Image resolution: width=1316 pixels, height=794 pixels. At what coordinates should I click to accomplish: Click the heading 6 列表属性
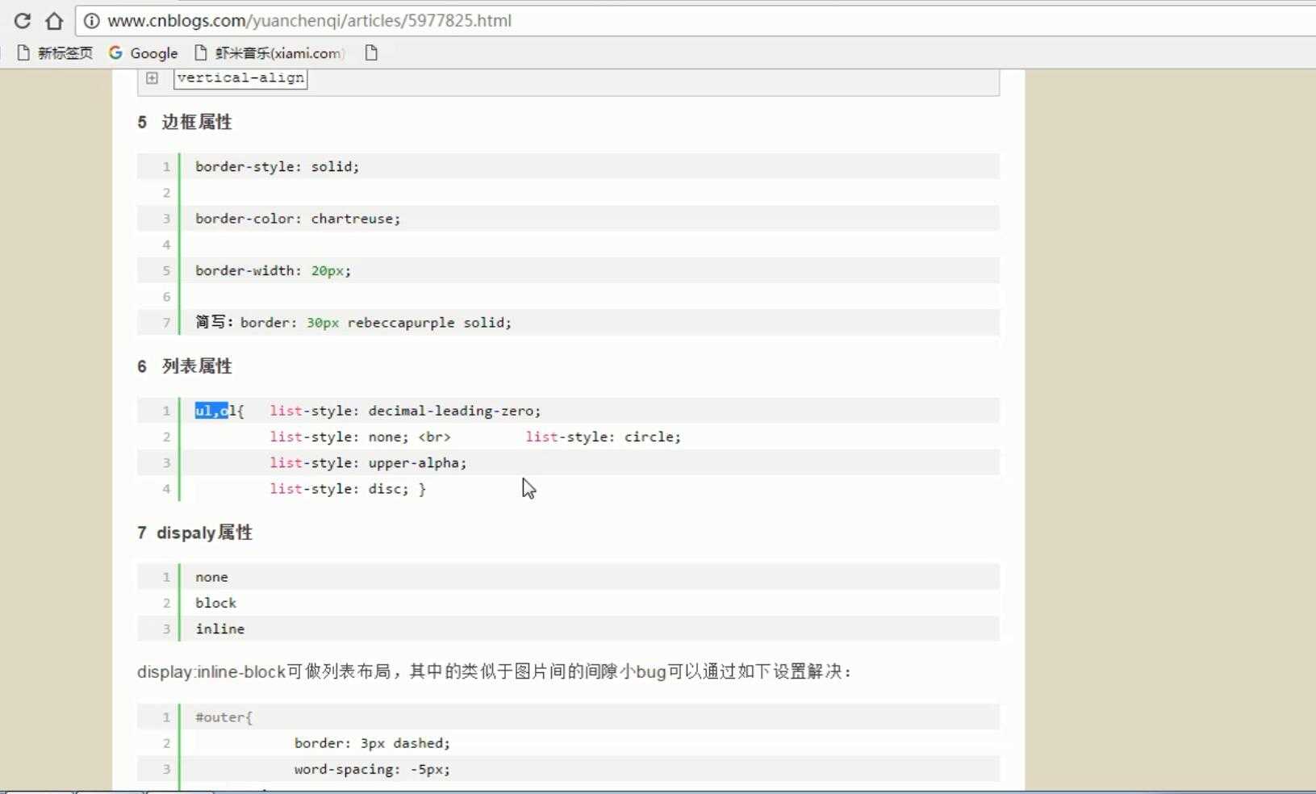(185, 366)
